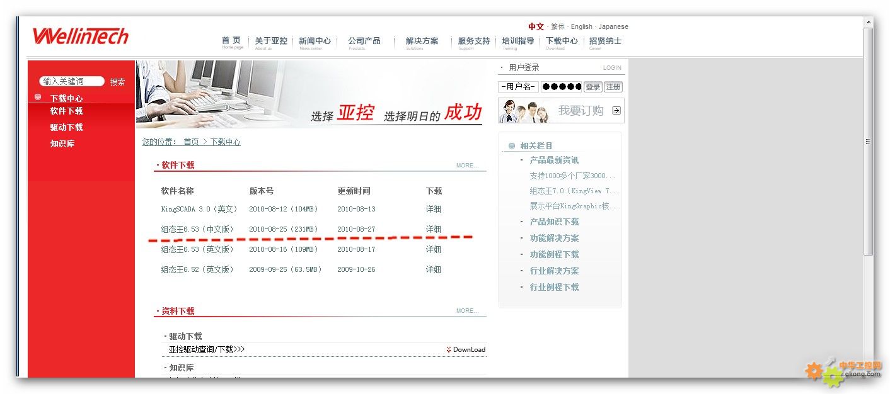This screenshot has height=394, width=890.
Task: Click MORE... beside the 软件下载 heading
Action: (x=467, y=166)
